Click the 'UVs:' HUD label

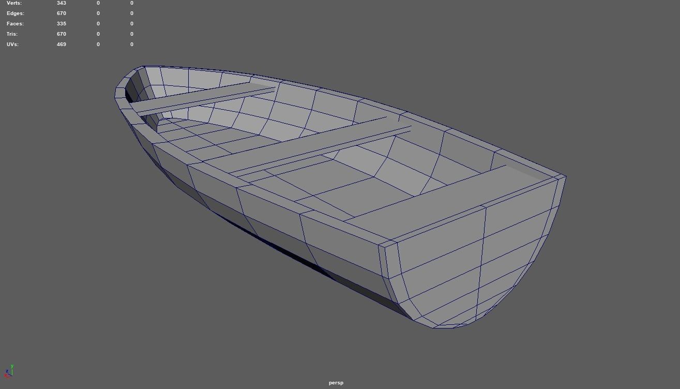12,44
